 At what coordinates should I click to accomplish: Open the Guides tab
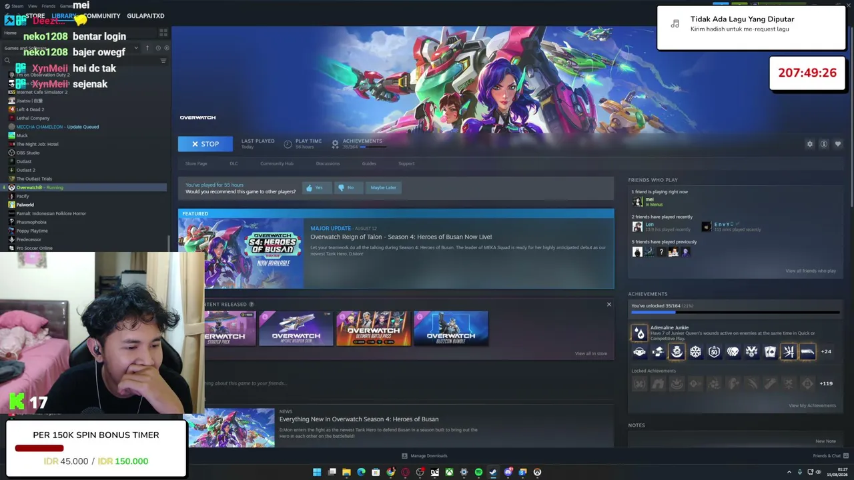pos(369,163)
